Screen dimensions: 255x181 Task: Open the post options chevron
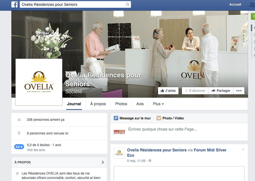243,150
